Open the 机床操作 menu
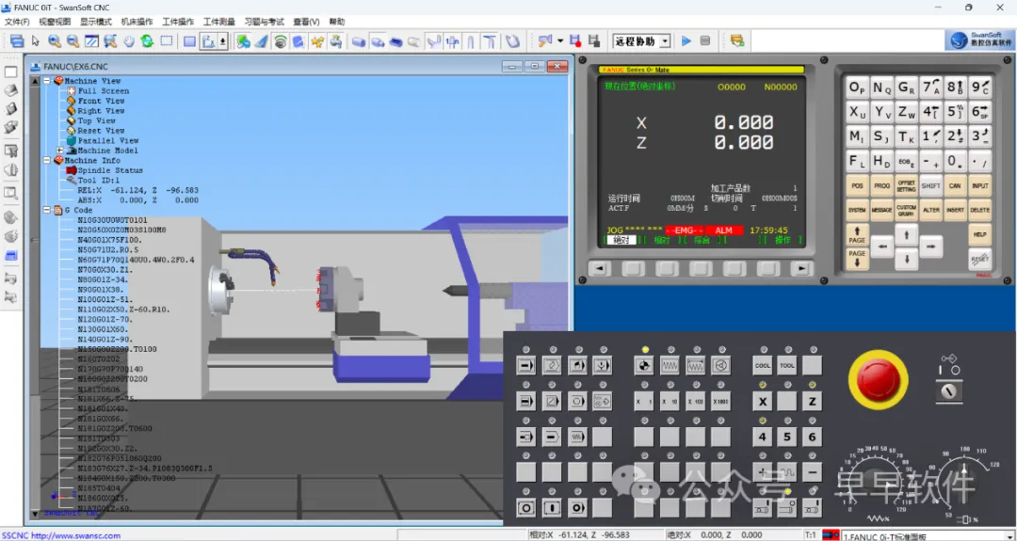 click(x=137, y=22)
